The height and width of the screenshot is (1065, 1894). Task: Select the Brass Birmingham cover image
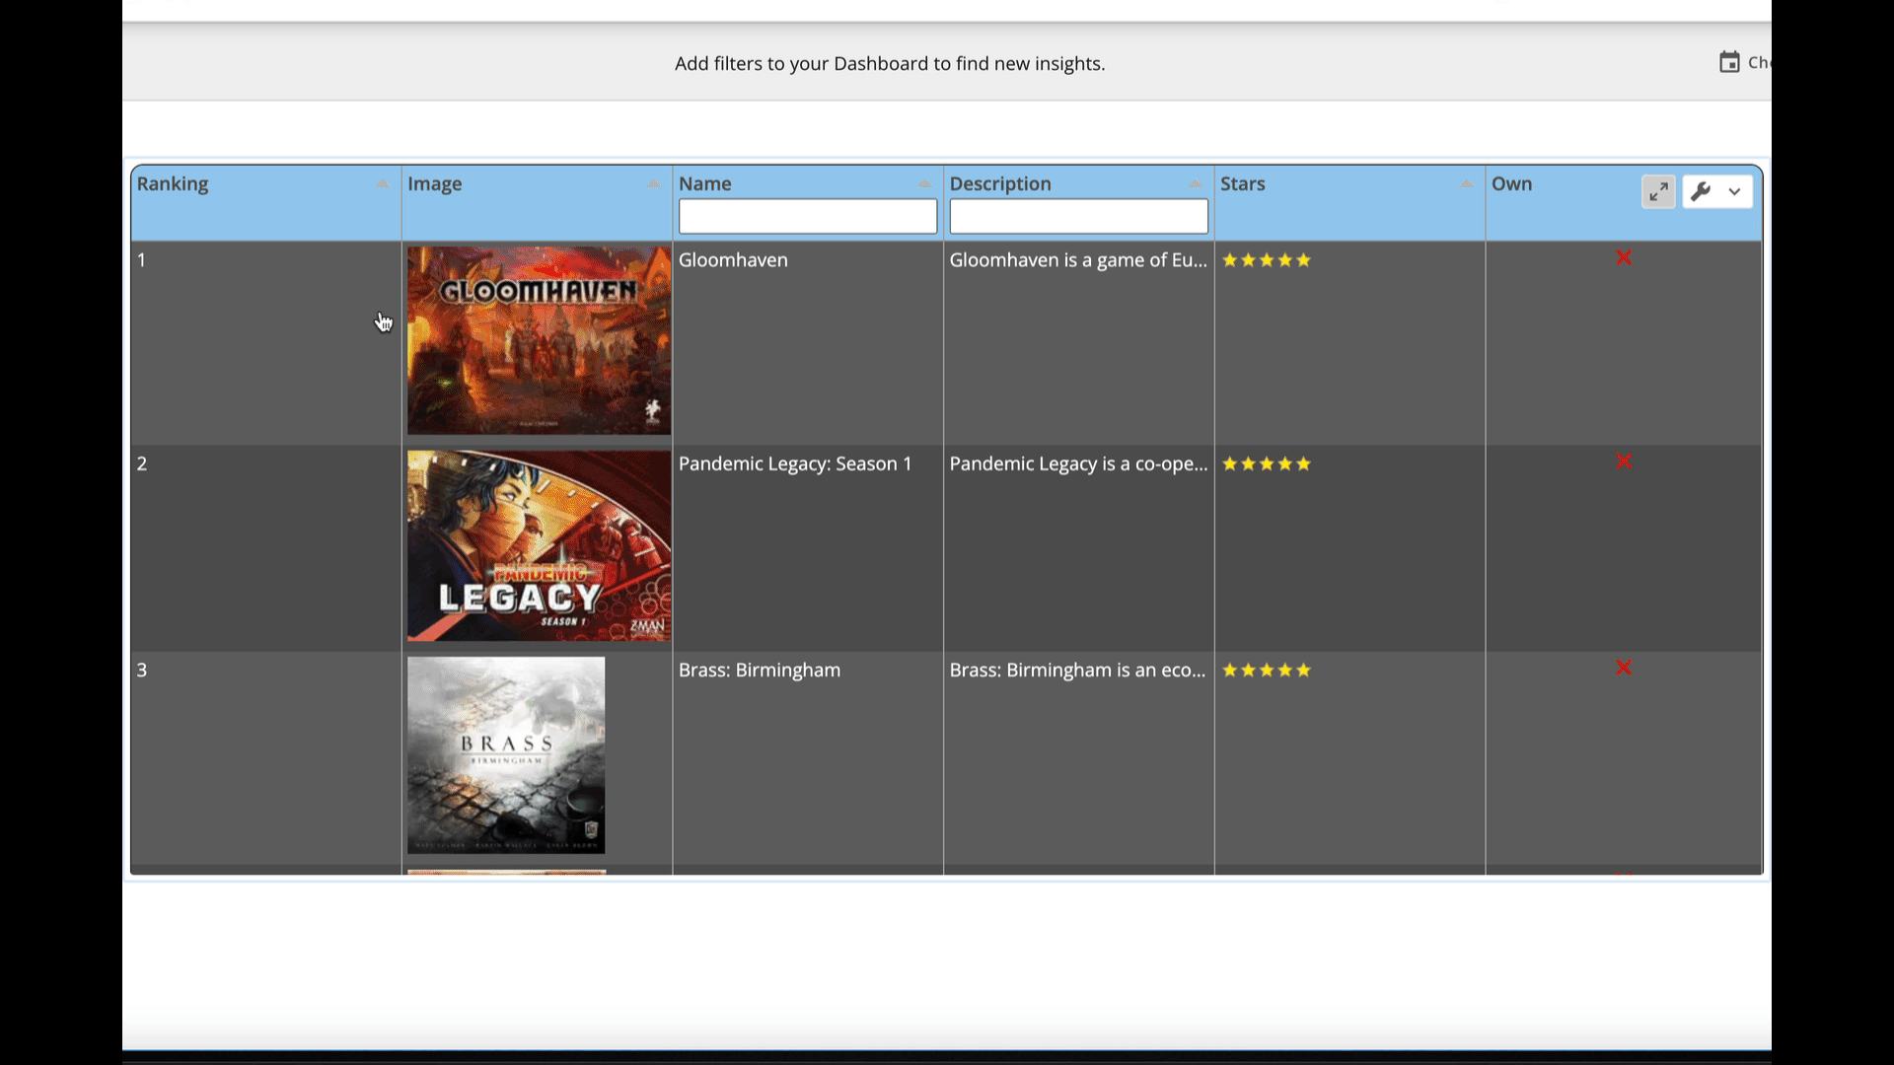coord(506,754)
